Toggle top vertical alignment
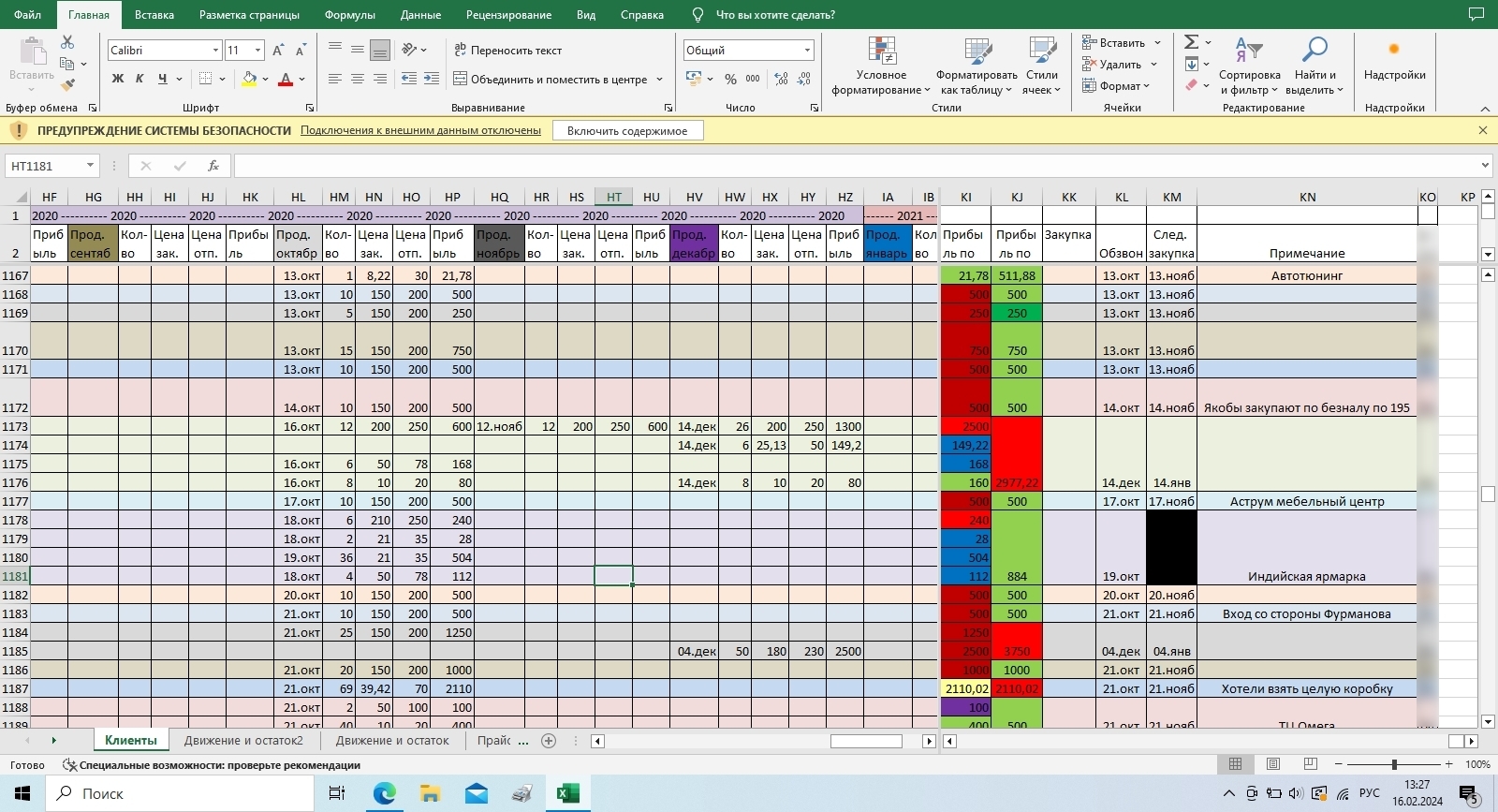Screen dimensions: 1498x812 [x=335, y=50]
